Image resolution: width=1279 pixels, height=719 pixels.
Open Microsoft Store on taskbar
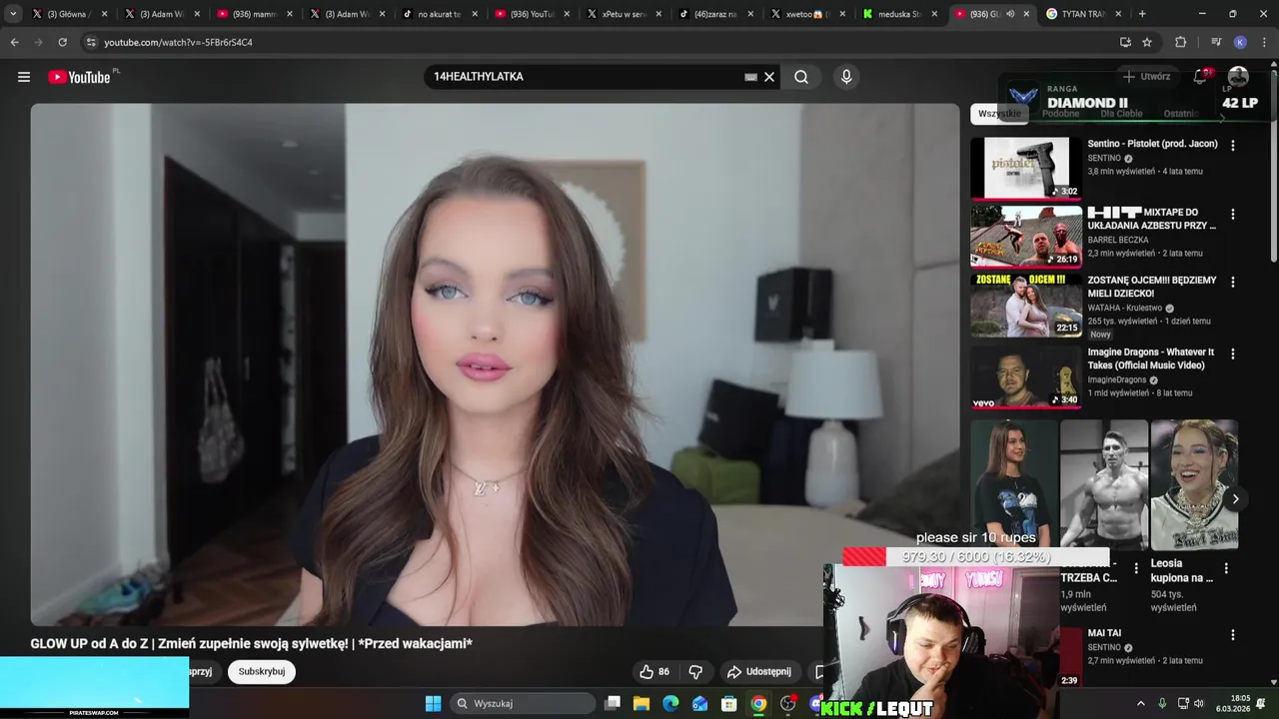coord(729,704)
